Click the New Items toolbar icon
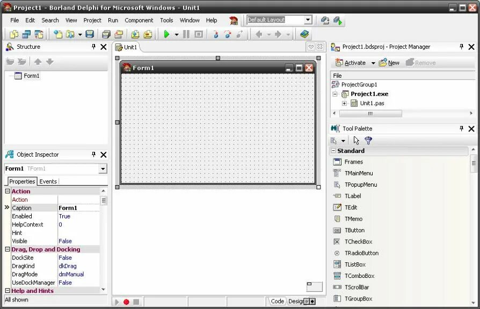 [x=58, y=34]
